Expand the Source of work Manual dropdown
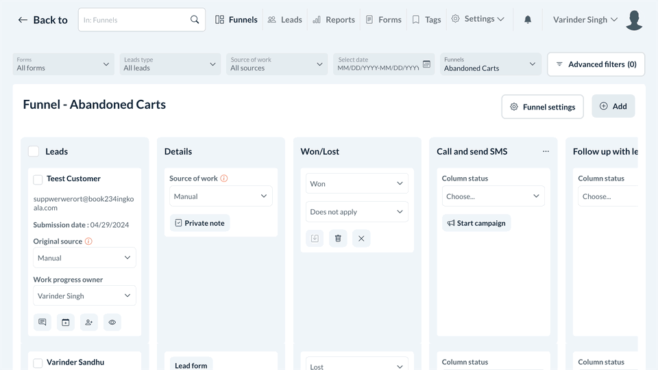Viewport: 658px width, 370px height. point(221,196)
